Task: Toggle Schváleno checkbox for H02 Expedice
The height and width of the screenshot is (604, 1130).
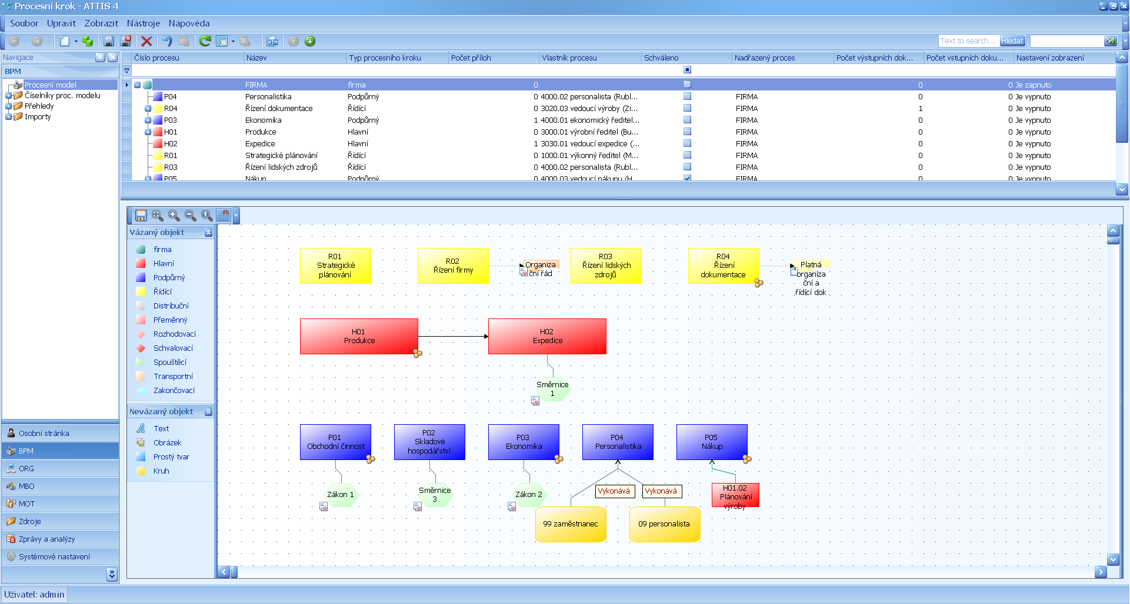Action: click(x=687, y=143)
